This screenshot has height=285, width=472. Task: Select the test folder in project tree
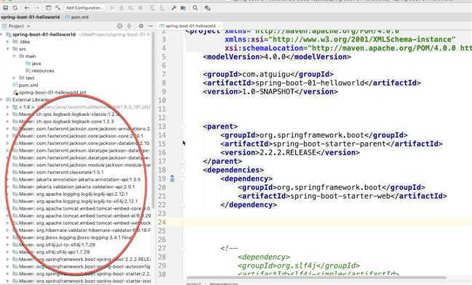pos(27,78)
